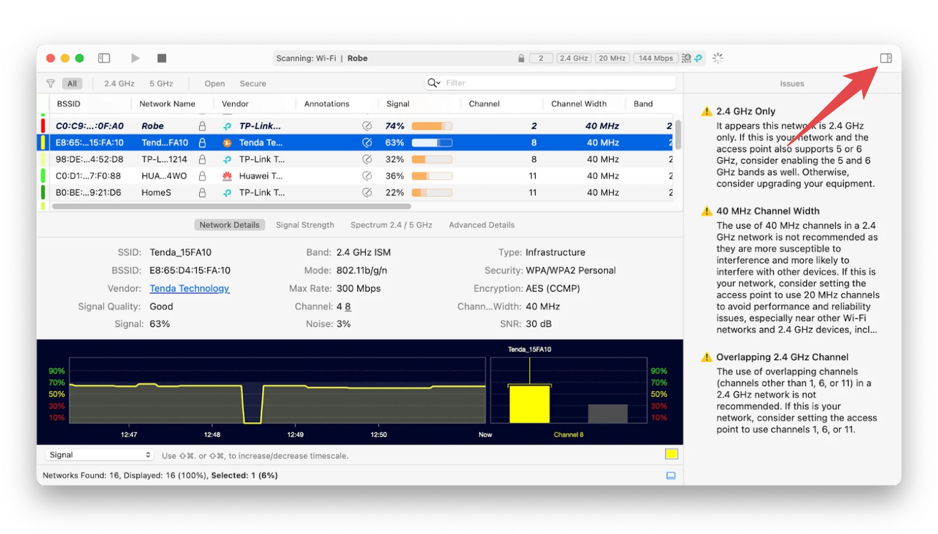
Task: Focus the Filter search field
Action: pyautogui.click(x=550, y=83)
